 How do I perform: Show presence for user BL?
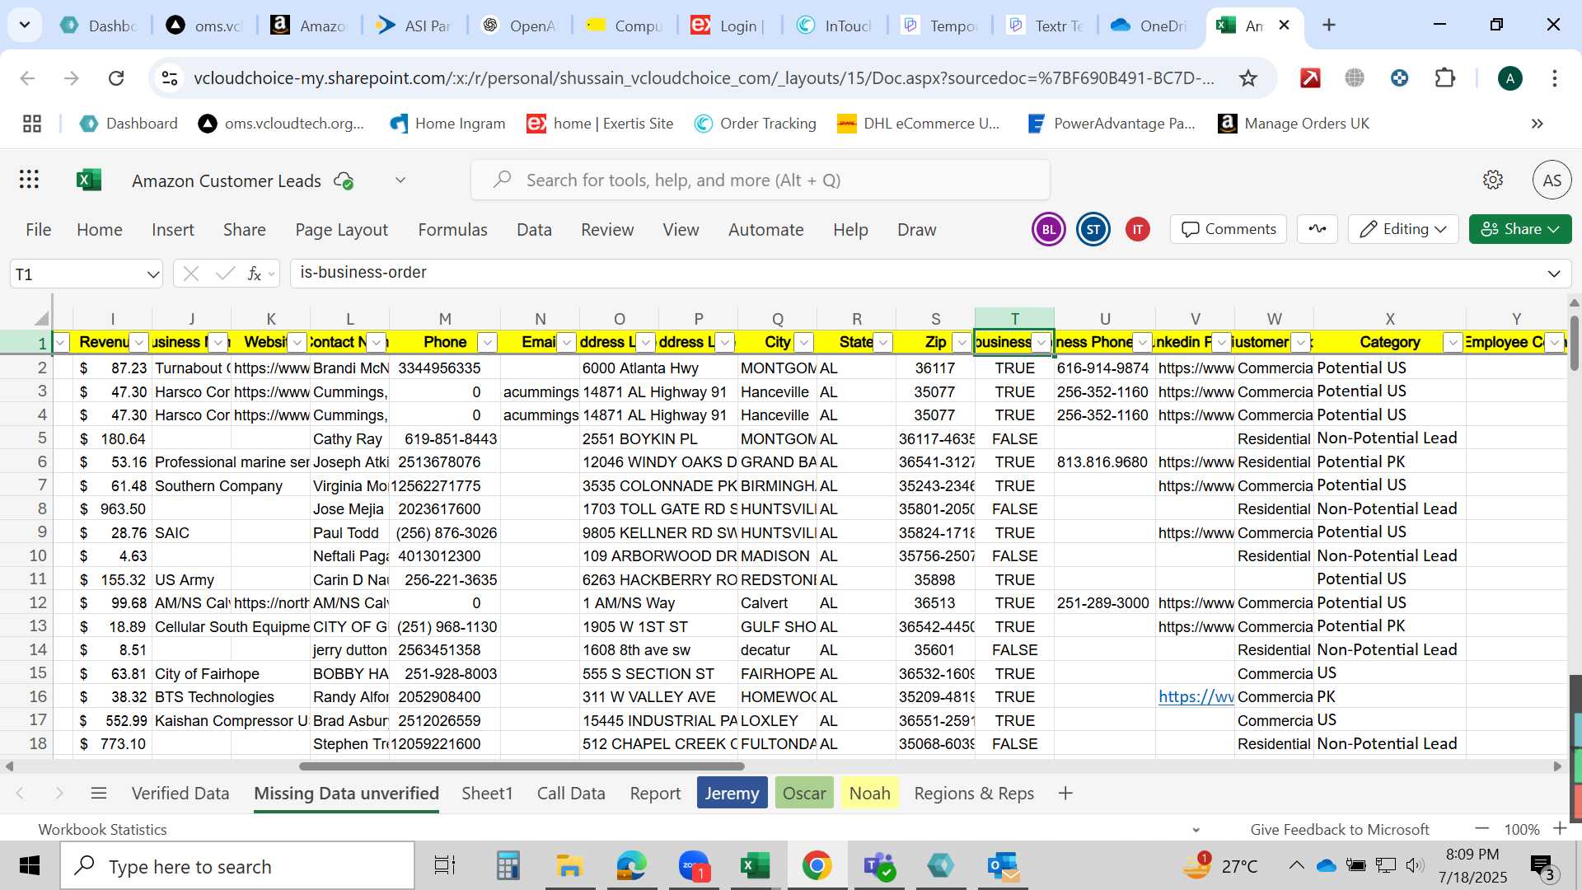[x=1049, y=229]
